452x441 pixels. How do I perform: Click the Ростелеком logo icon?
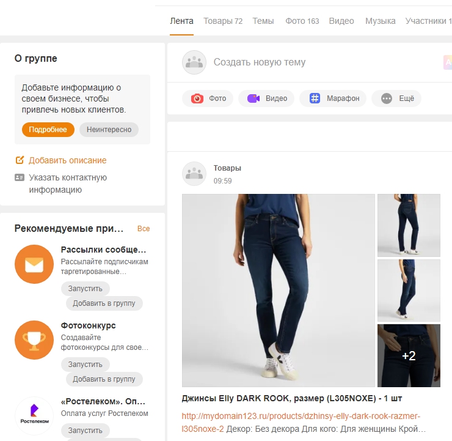34,416
